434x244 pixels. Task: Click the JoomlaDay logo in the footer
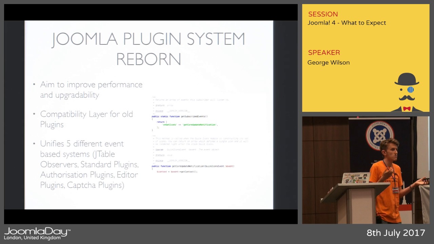[x=37, y=232]
